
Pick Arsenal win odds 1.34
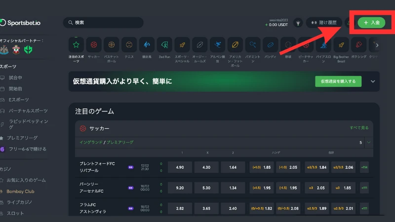pyautogui.click(x=233, y=188)
